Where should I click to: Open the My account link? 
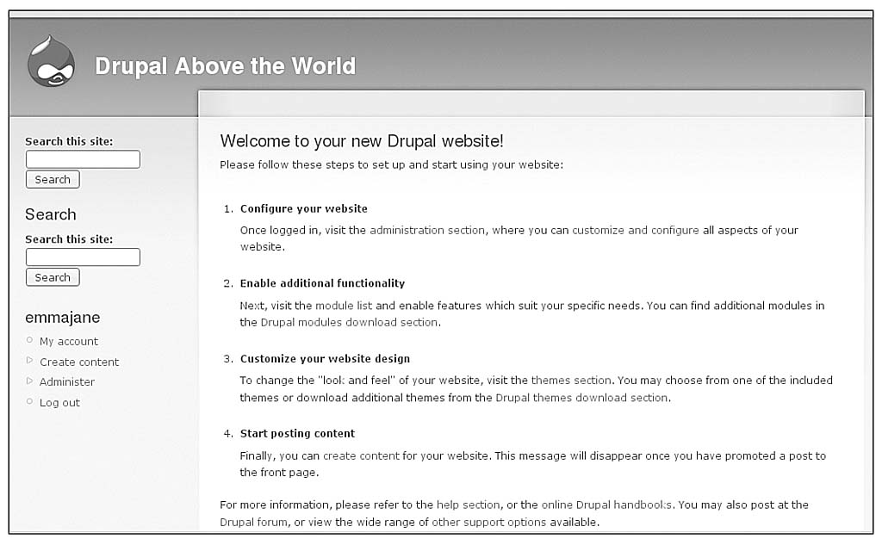69,342
